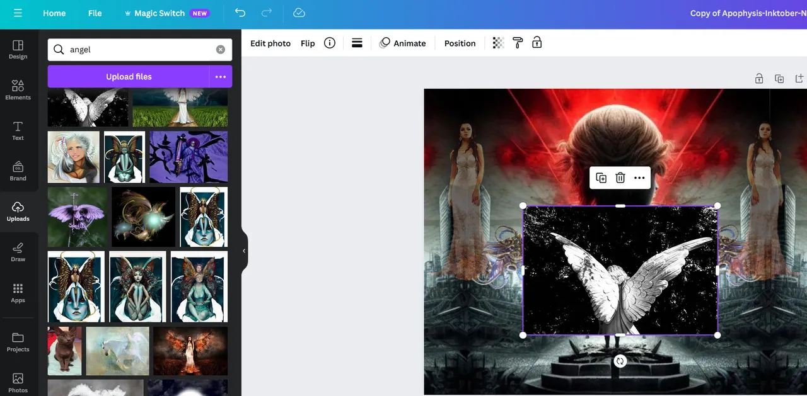807x396 pixels.
Task: Open the File menu
Action: (x=95, y=13)
